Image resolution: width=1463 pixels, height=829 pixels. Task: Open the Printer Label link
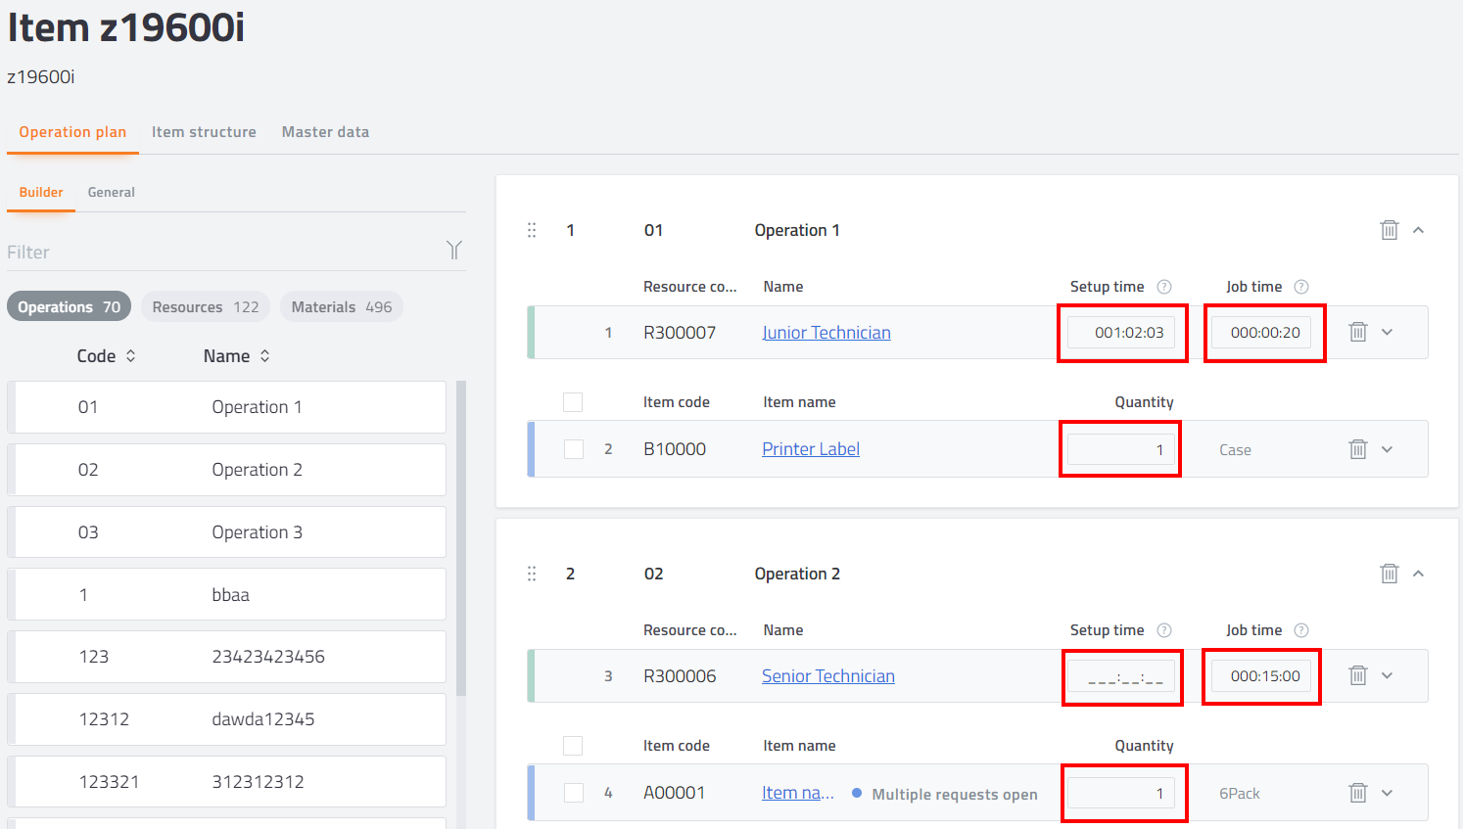(x=811, y=449)
